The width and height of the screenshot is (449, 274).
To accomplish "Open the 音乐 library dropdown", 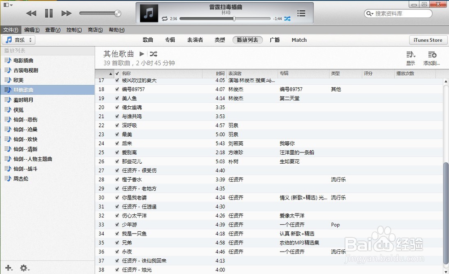I will coord(18,40).
